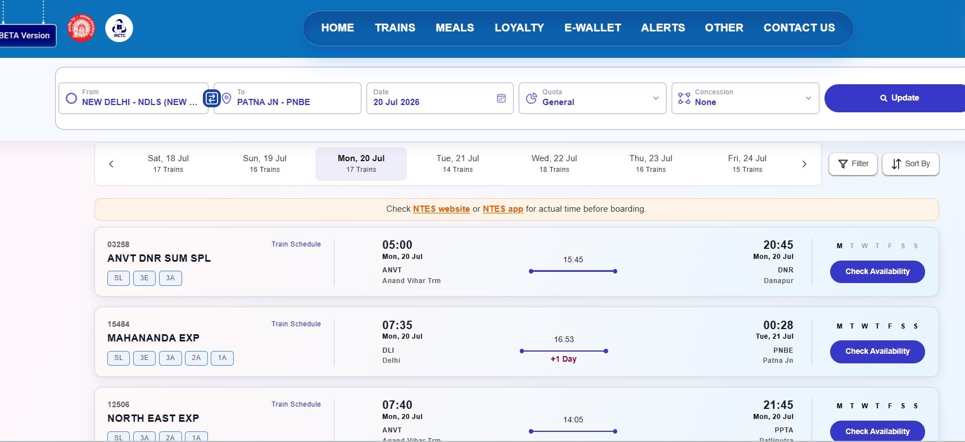965x442 pixels.
Task: Select the Wed, 22 Jul date tab
Action: (555, 164)
